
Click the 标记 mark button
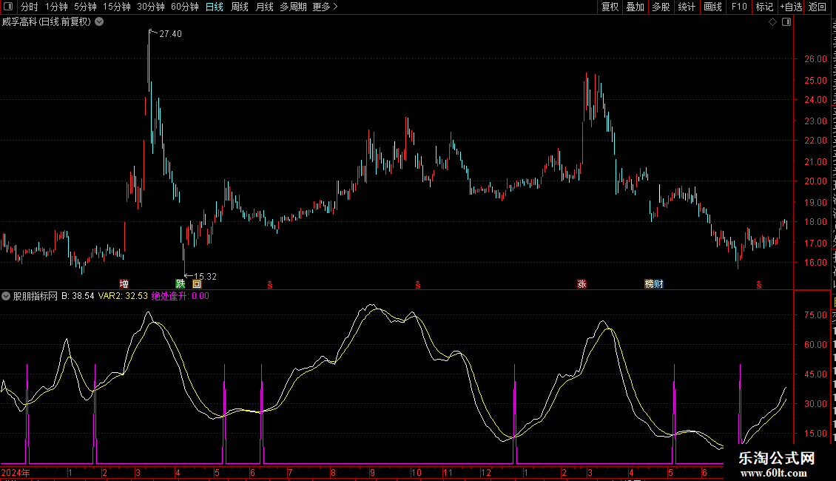[764, 7]
